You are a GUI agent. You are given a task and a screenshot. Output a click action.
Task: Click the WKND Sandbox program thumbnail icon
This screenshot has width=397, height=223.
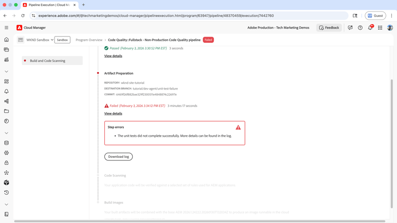[x=21, y=40]
